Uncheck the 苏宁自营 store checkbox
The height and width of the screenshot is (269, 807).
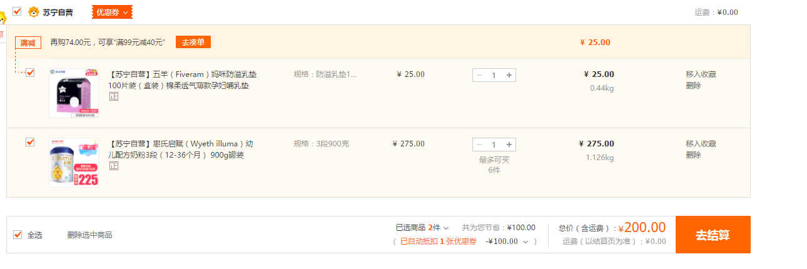17,11
